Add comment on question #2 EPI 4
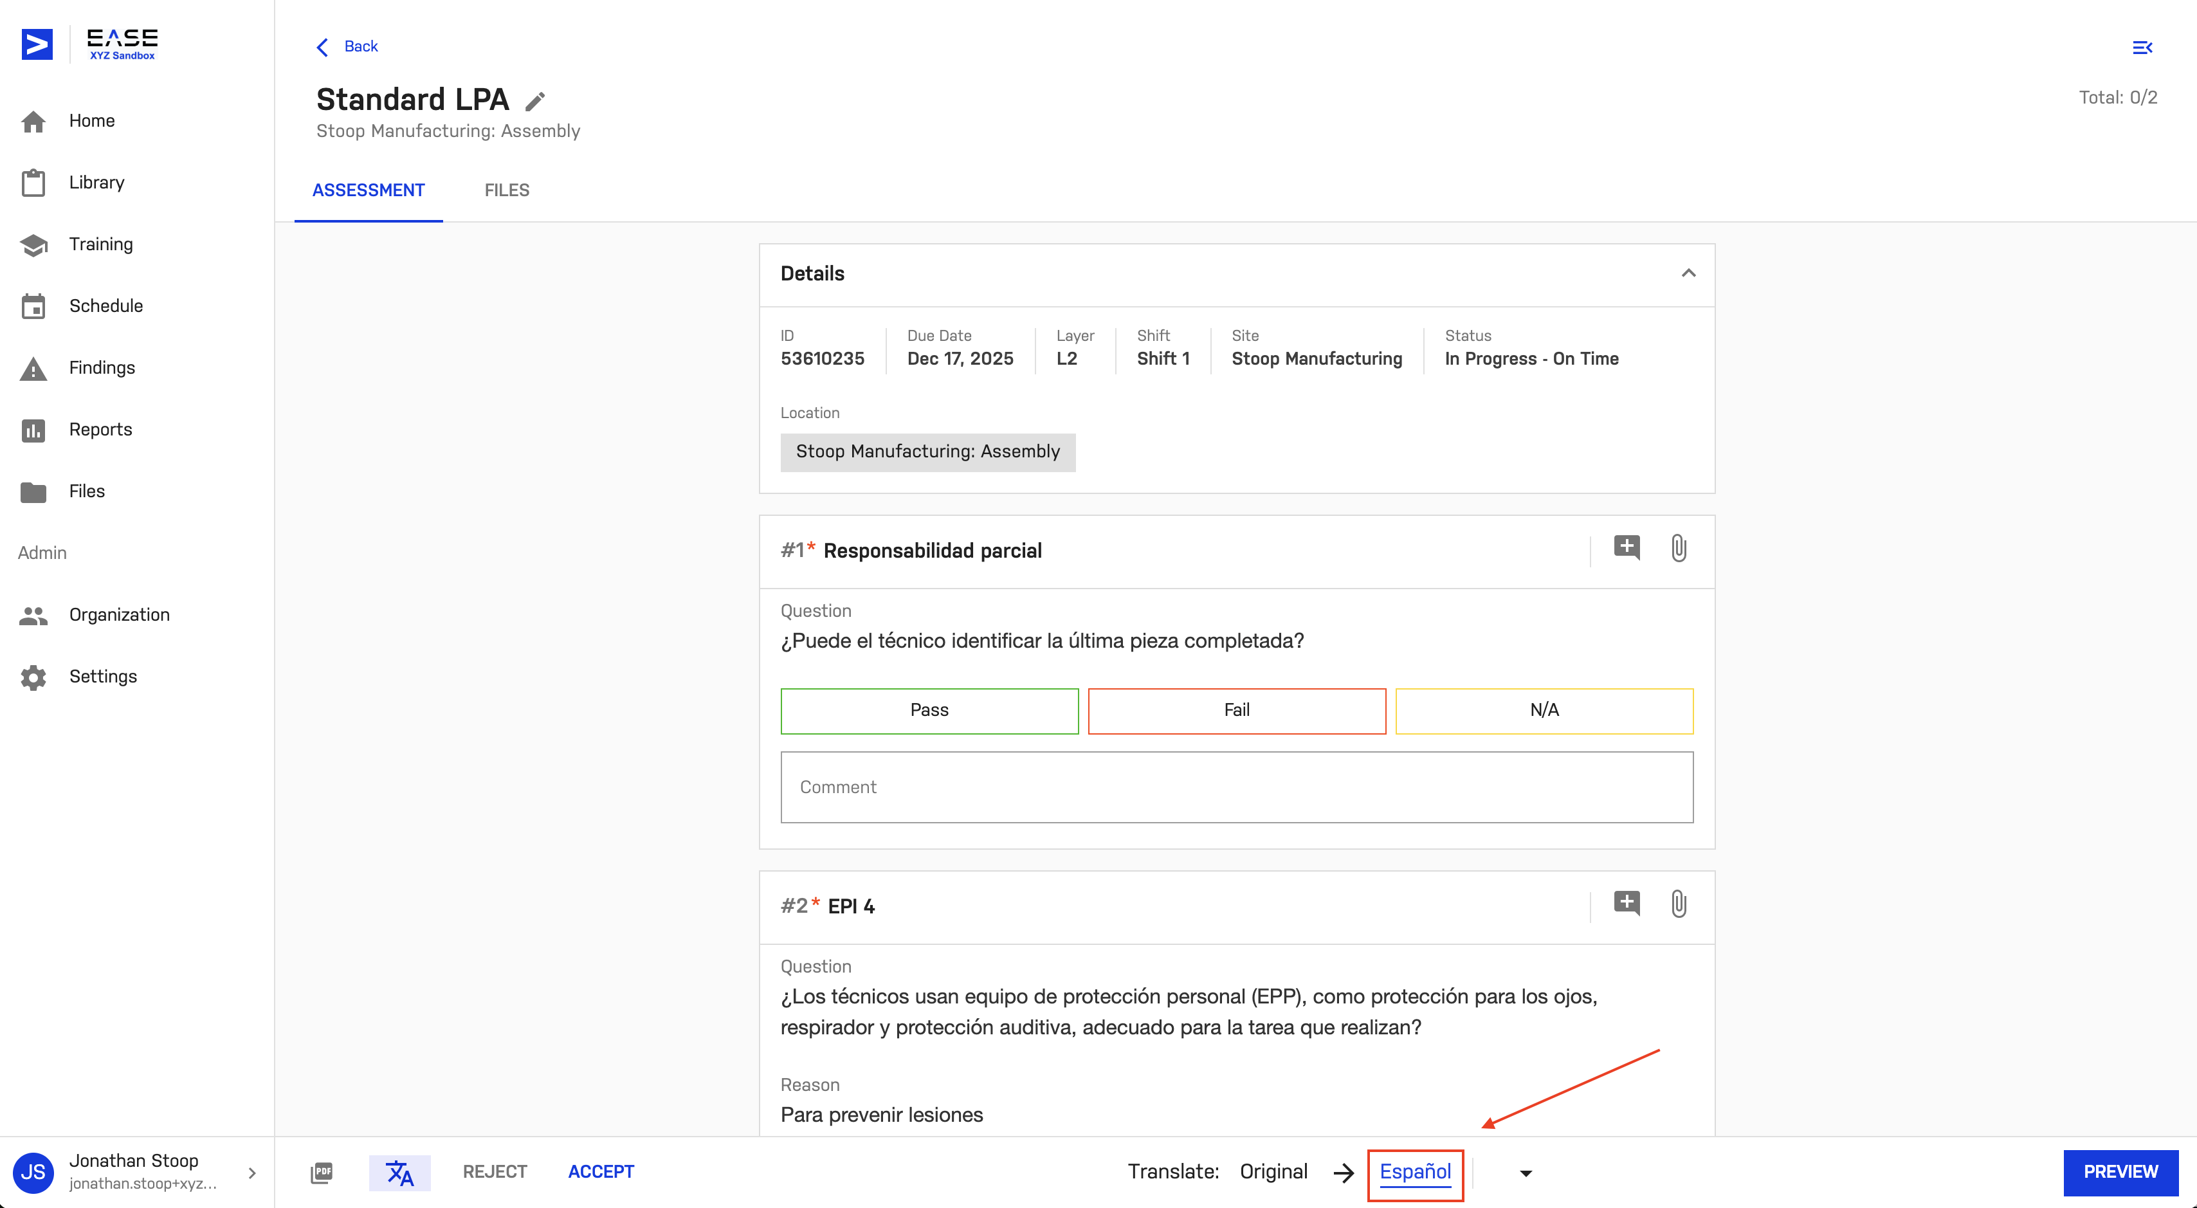The height and width of the screenshot is (1208, 2197). coord(1627,904)
